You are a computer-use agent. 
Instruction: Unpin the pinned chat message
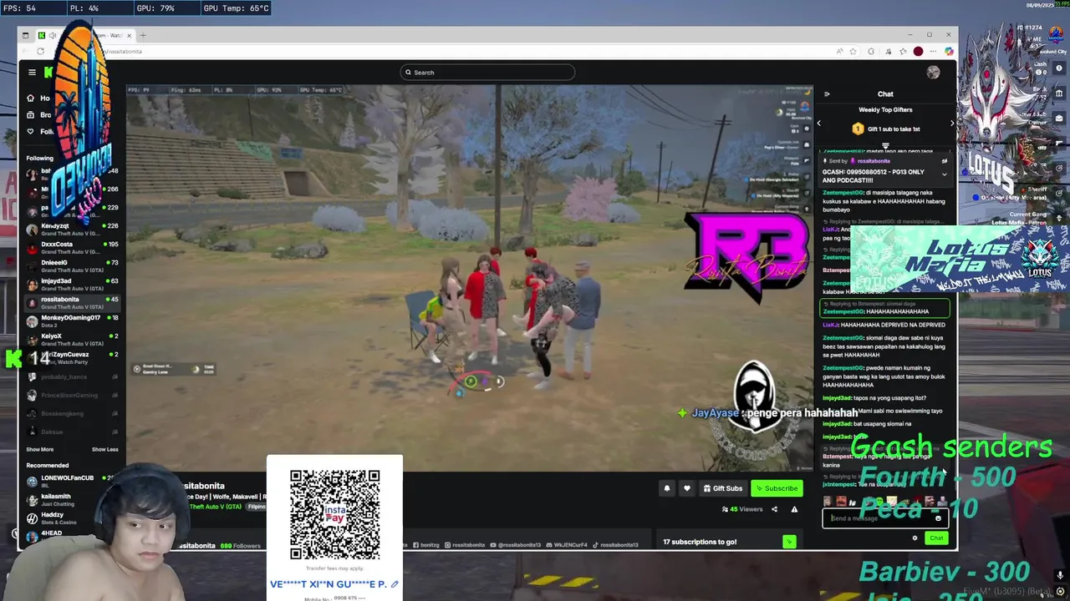point(945,161)
